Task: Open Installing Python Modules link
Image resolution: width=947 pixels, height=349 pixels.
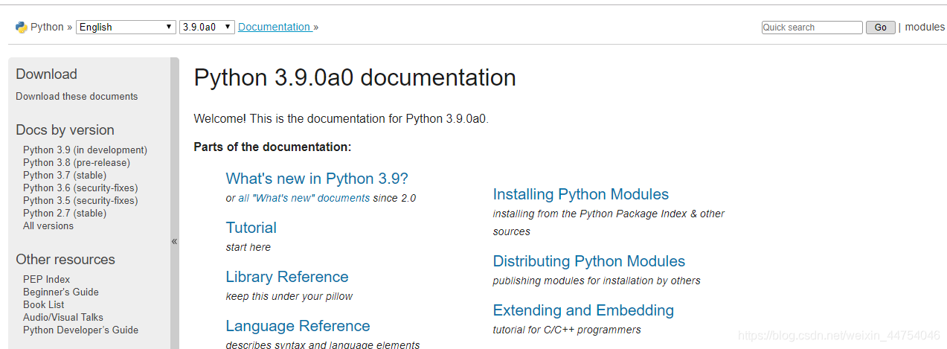Action: 581,194
